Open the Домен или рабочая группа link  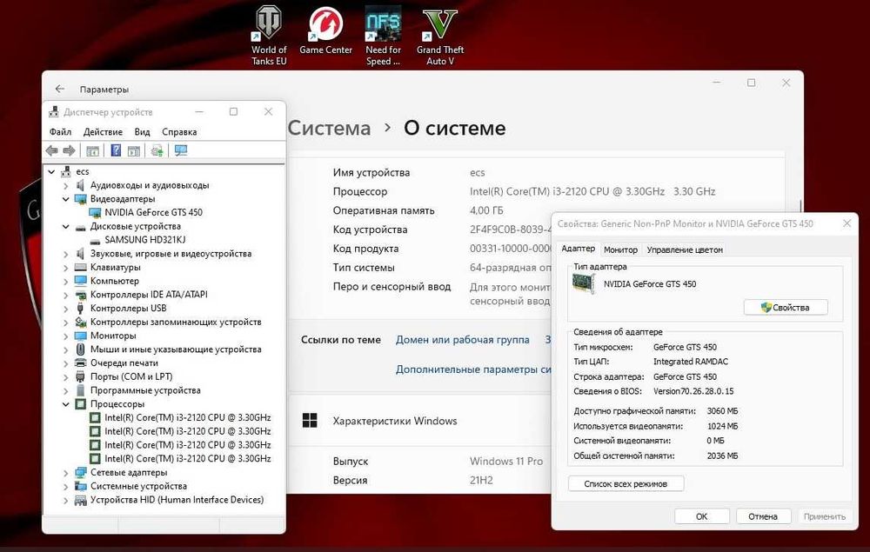[x=463, y=340]
